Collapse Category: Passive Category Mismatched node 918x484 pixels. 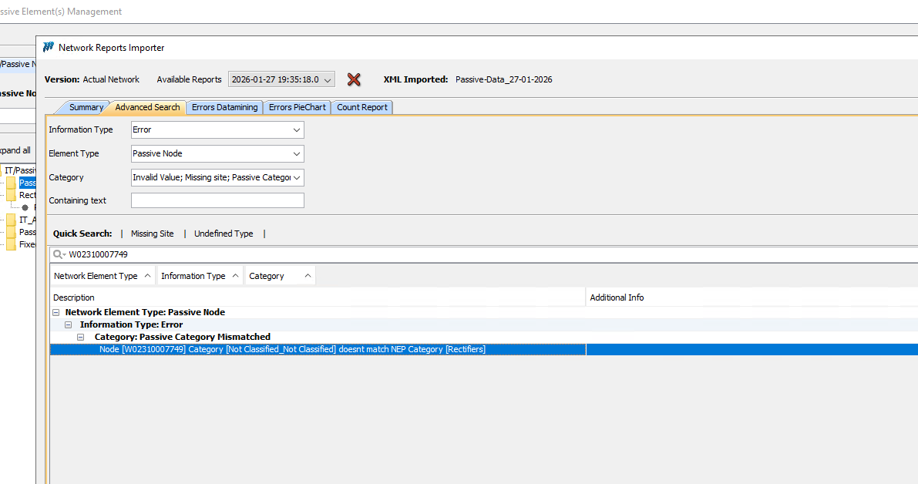point(80,338)
